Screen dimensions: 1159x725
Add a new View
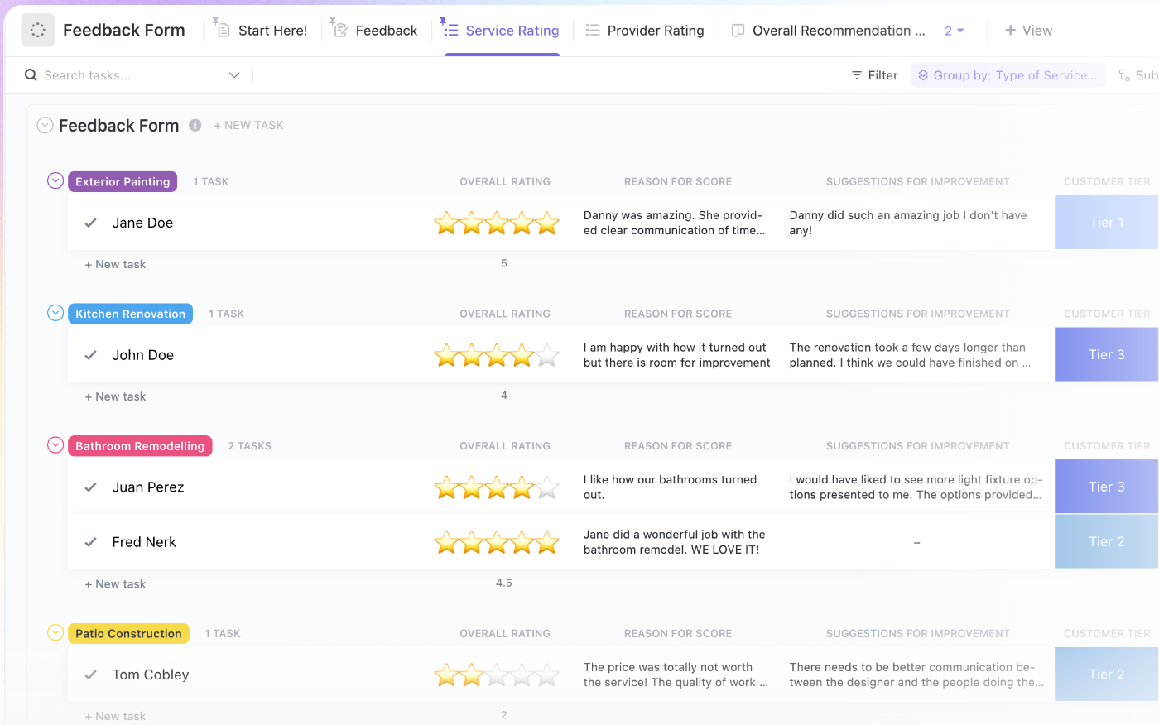(x=1028, y=31)
